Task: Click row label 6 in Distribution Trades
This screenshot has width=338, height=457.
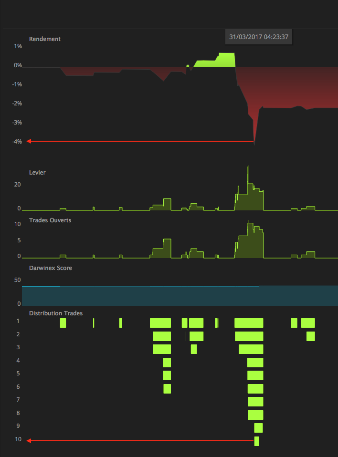Action: click(18, 387)
